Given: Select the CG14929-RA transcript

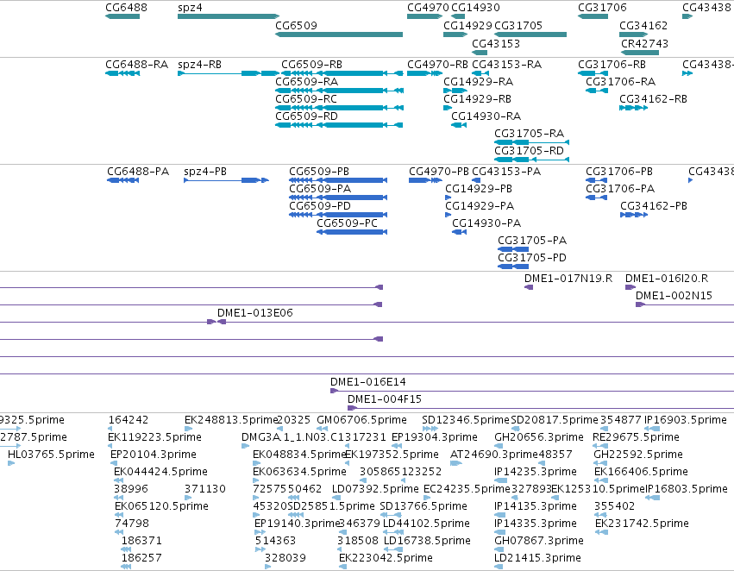Looking at the screenshot, I should 455,91.
